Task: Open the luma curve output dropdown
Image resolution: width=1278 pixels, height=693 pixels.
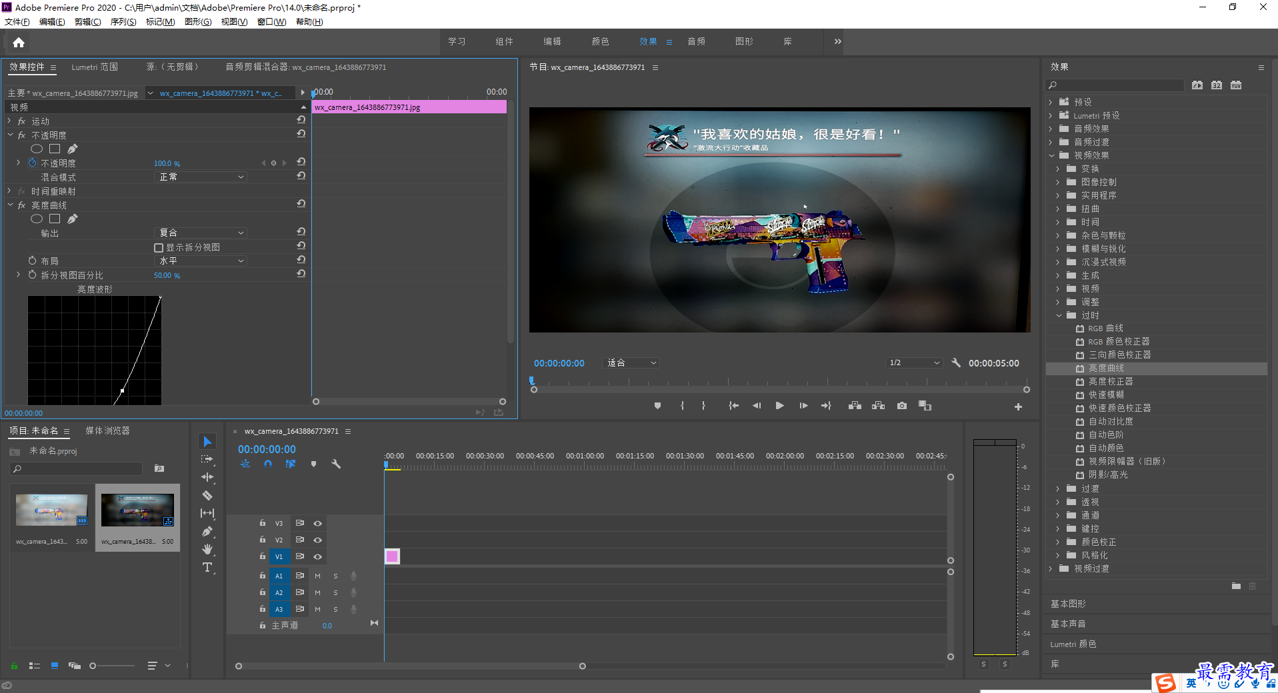Action: click(x=201, y=233)
